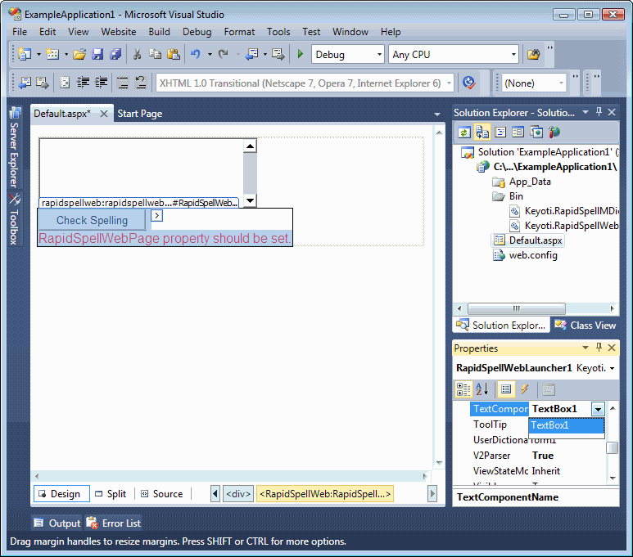Click the Add New Item toolbar icon

[x=52, y=54]
